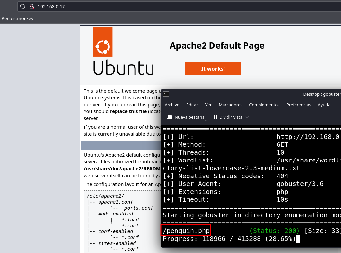Click the Threads value 10 in terminal

(x=280, y=152)
